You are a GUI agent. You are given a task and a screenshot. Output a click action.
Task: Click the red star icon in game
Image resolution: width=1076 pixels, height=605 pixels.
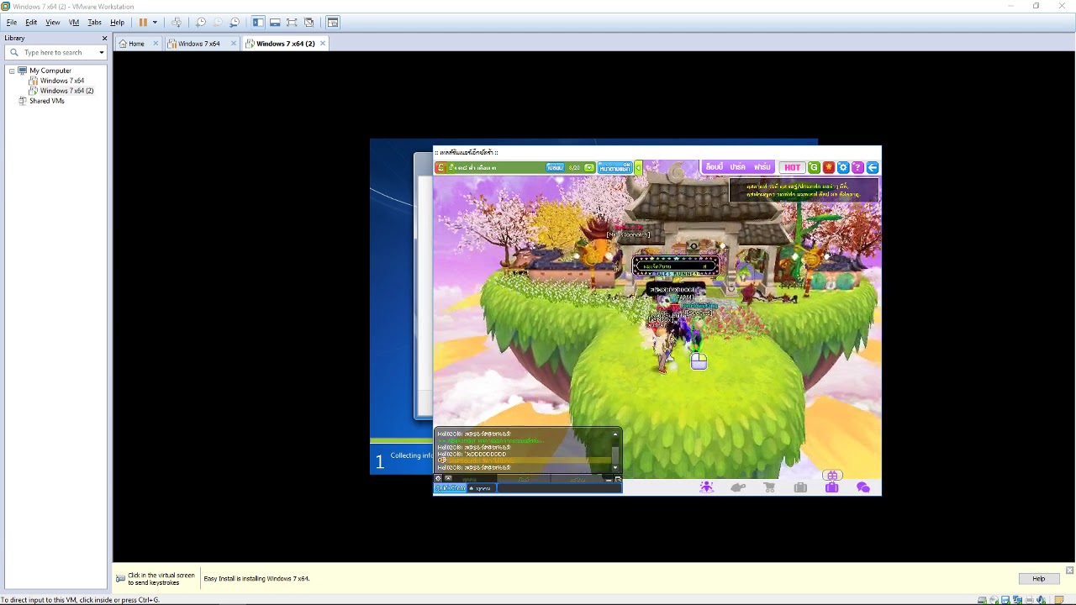click(x=829, y=167)
